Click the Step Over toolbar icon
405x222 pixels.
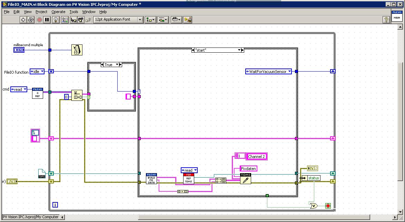point(81,20)
